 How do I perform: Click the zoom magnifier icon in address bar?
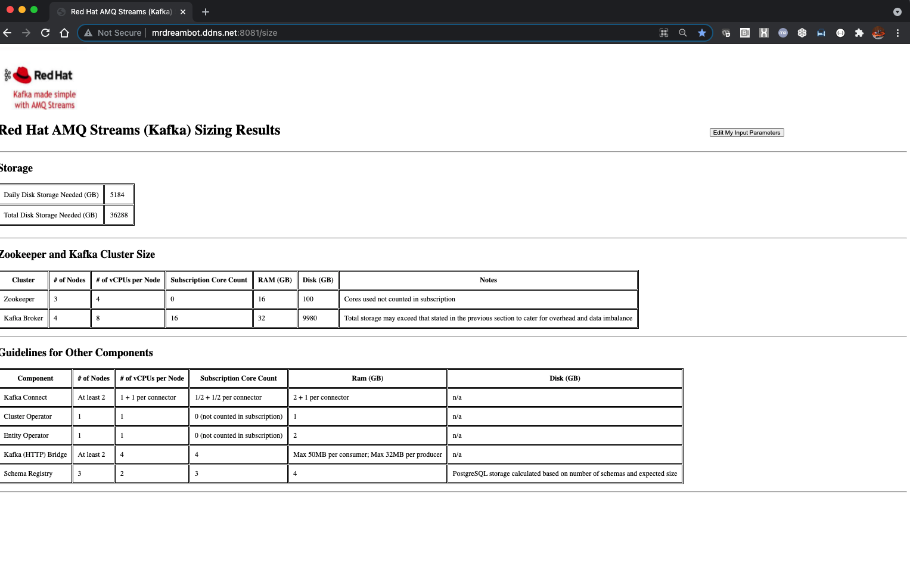[683, 33]
